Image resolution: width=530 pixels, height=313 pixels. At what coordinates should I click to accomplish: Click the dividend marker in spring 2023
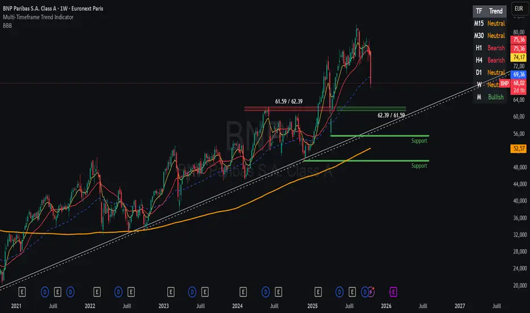pos(192,292)
